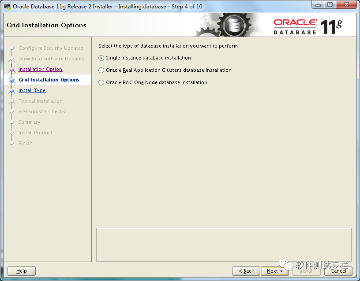Minimize the installer window
Viewport: 360px width, 281px height.
click(x=318, y=5)
